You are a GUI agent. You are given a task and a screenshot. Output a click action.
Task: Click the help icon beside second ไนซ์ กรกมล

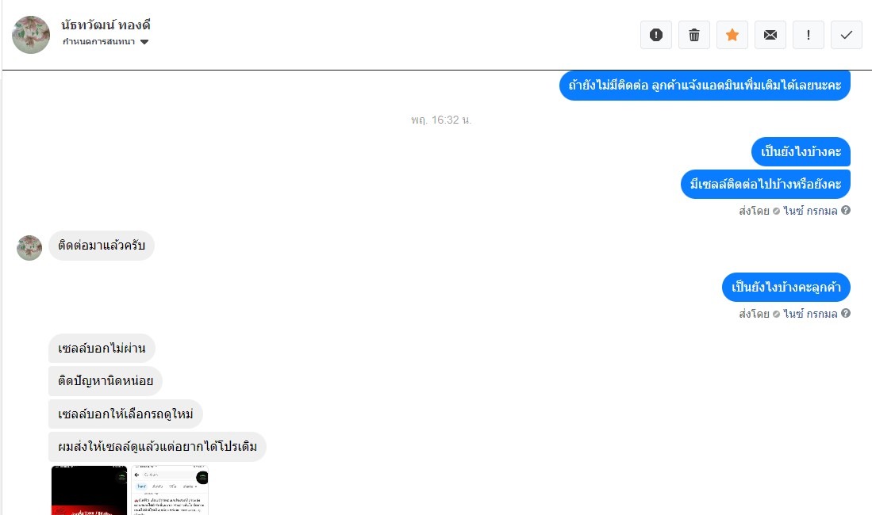[x=845, y=313]
